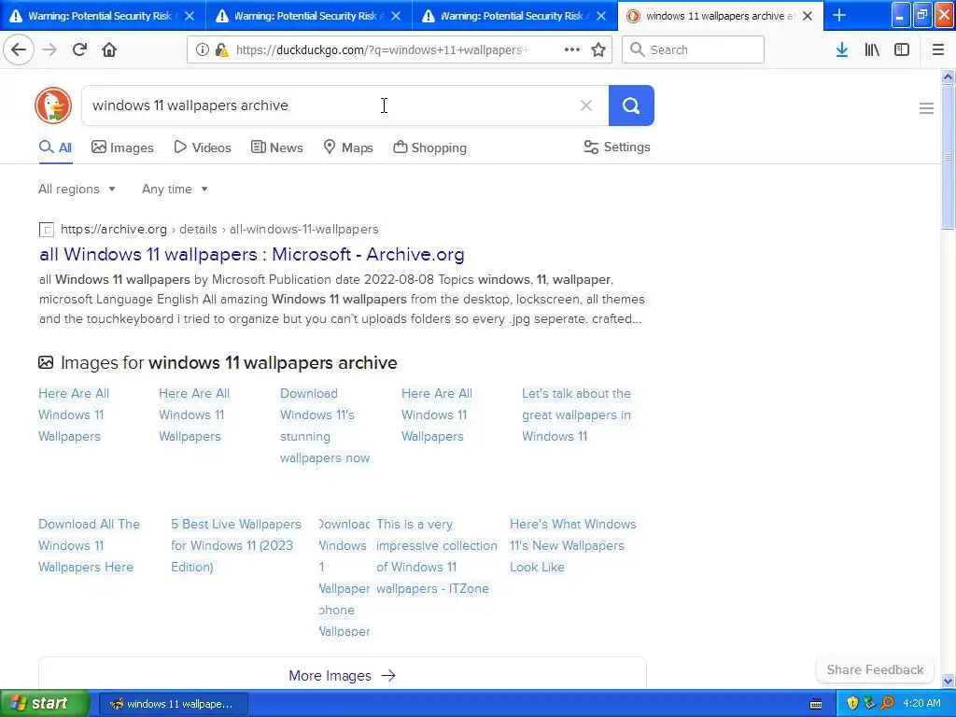
Task: Open DuckDuckGo Settings menu
Action: [617, 147]
